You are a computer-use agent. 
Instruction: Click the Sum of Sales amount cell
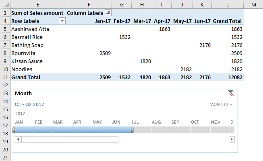click(x=37, y=13)
